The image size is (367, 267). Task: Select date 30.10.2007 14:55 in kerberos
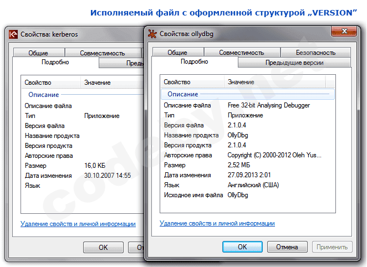(x=108, y=176)
